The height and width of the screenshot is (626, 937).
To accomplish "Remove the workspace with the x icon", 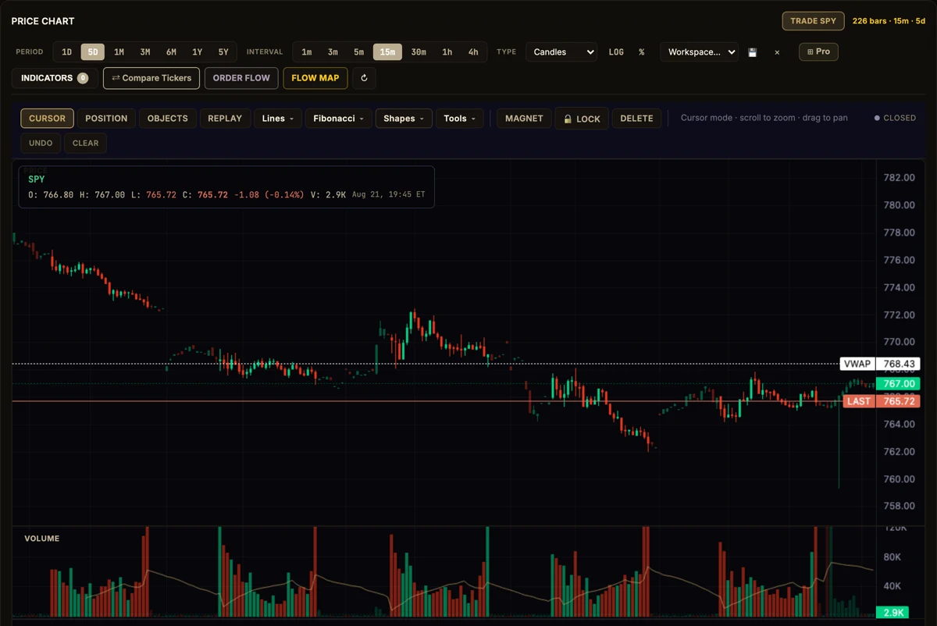I will 777,52.
